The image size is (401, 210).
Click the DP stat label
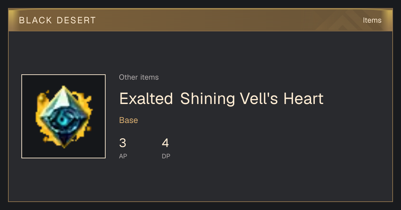(x=166, y=156)
